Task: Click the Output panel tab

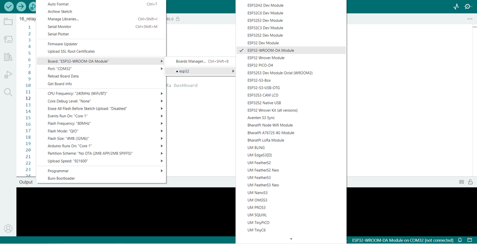Action: pyautogui.click(x=26, y=182)
